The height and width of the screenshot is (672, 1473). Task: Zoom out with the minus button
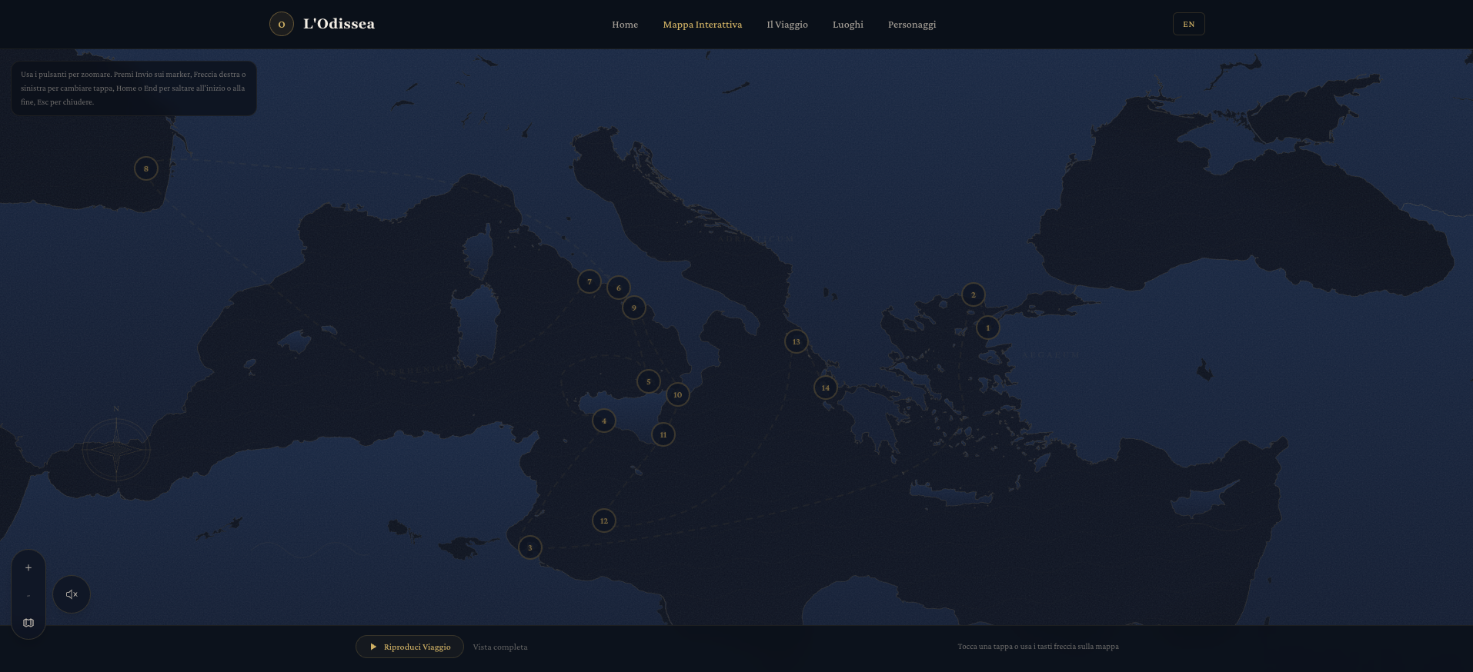[x=28, y=595]
